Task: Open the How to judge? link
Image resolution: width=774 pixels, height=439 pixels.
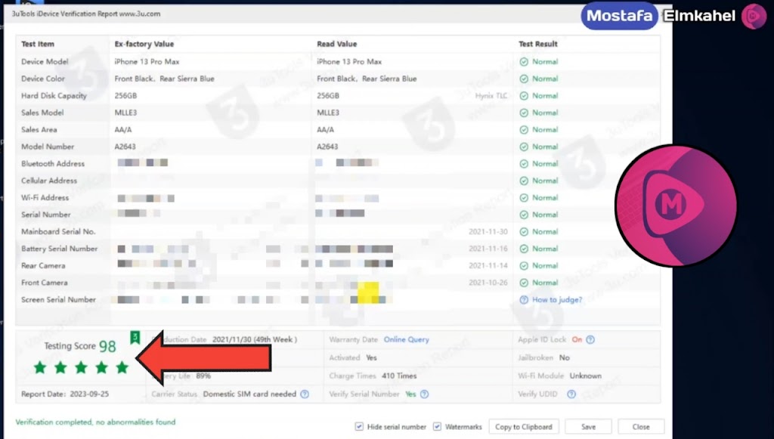Action: [557, 299]
